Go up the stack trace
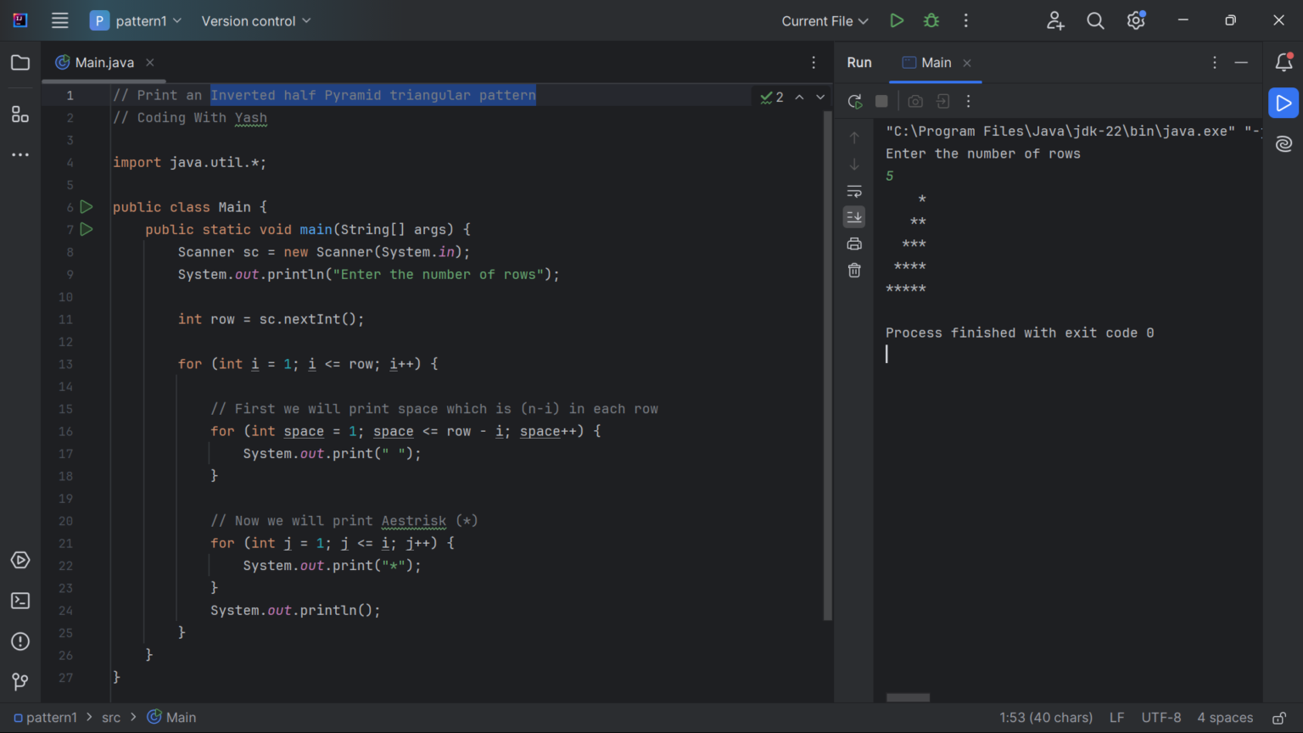1303x733 pixels. [x=854, y=137]
